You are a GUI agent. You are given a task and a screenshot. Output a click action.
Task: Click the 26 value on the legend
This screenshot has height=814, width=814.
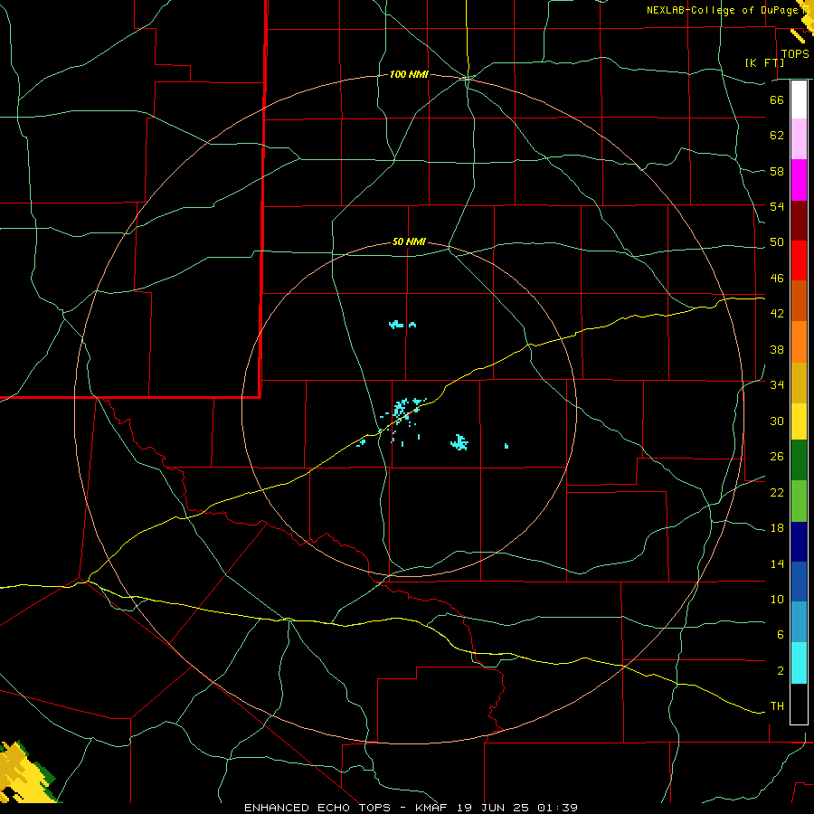[777, 457]
